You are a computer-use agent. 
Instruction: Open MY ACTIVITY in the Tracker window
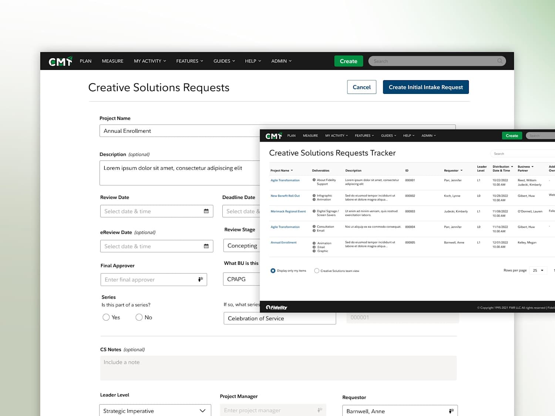point(336,136)
